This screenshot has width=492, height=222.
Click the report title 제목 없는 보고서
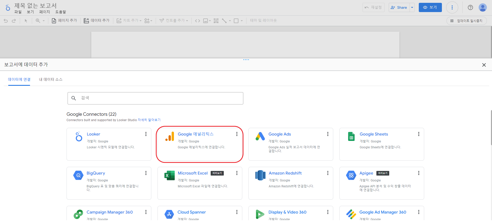[35, 6]
